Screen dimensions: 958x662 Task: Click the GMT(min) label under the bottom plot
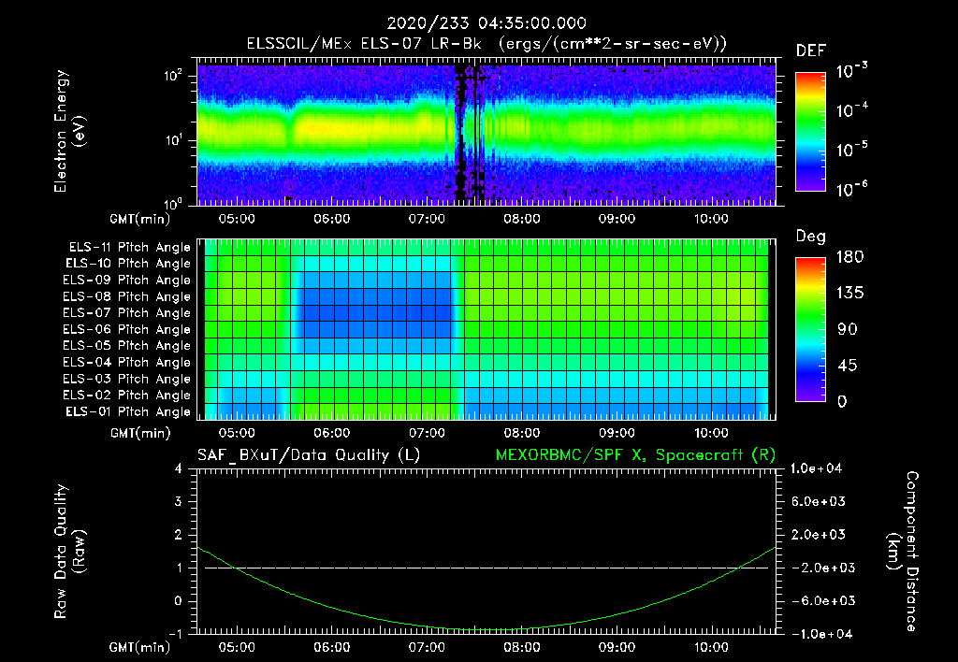coord(140,647)
